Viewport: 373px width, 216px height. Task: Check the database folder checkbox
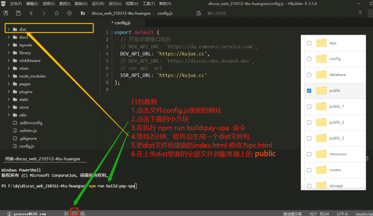click(309, 75)
